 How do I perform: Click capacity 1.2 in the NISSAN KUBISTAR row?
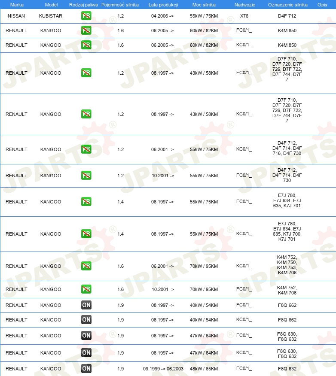(121, 16)
